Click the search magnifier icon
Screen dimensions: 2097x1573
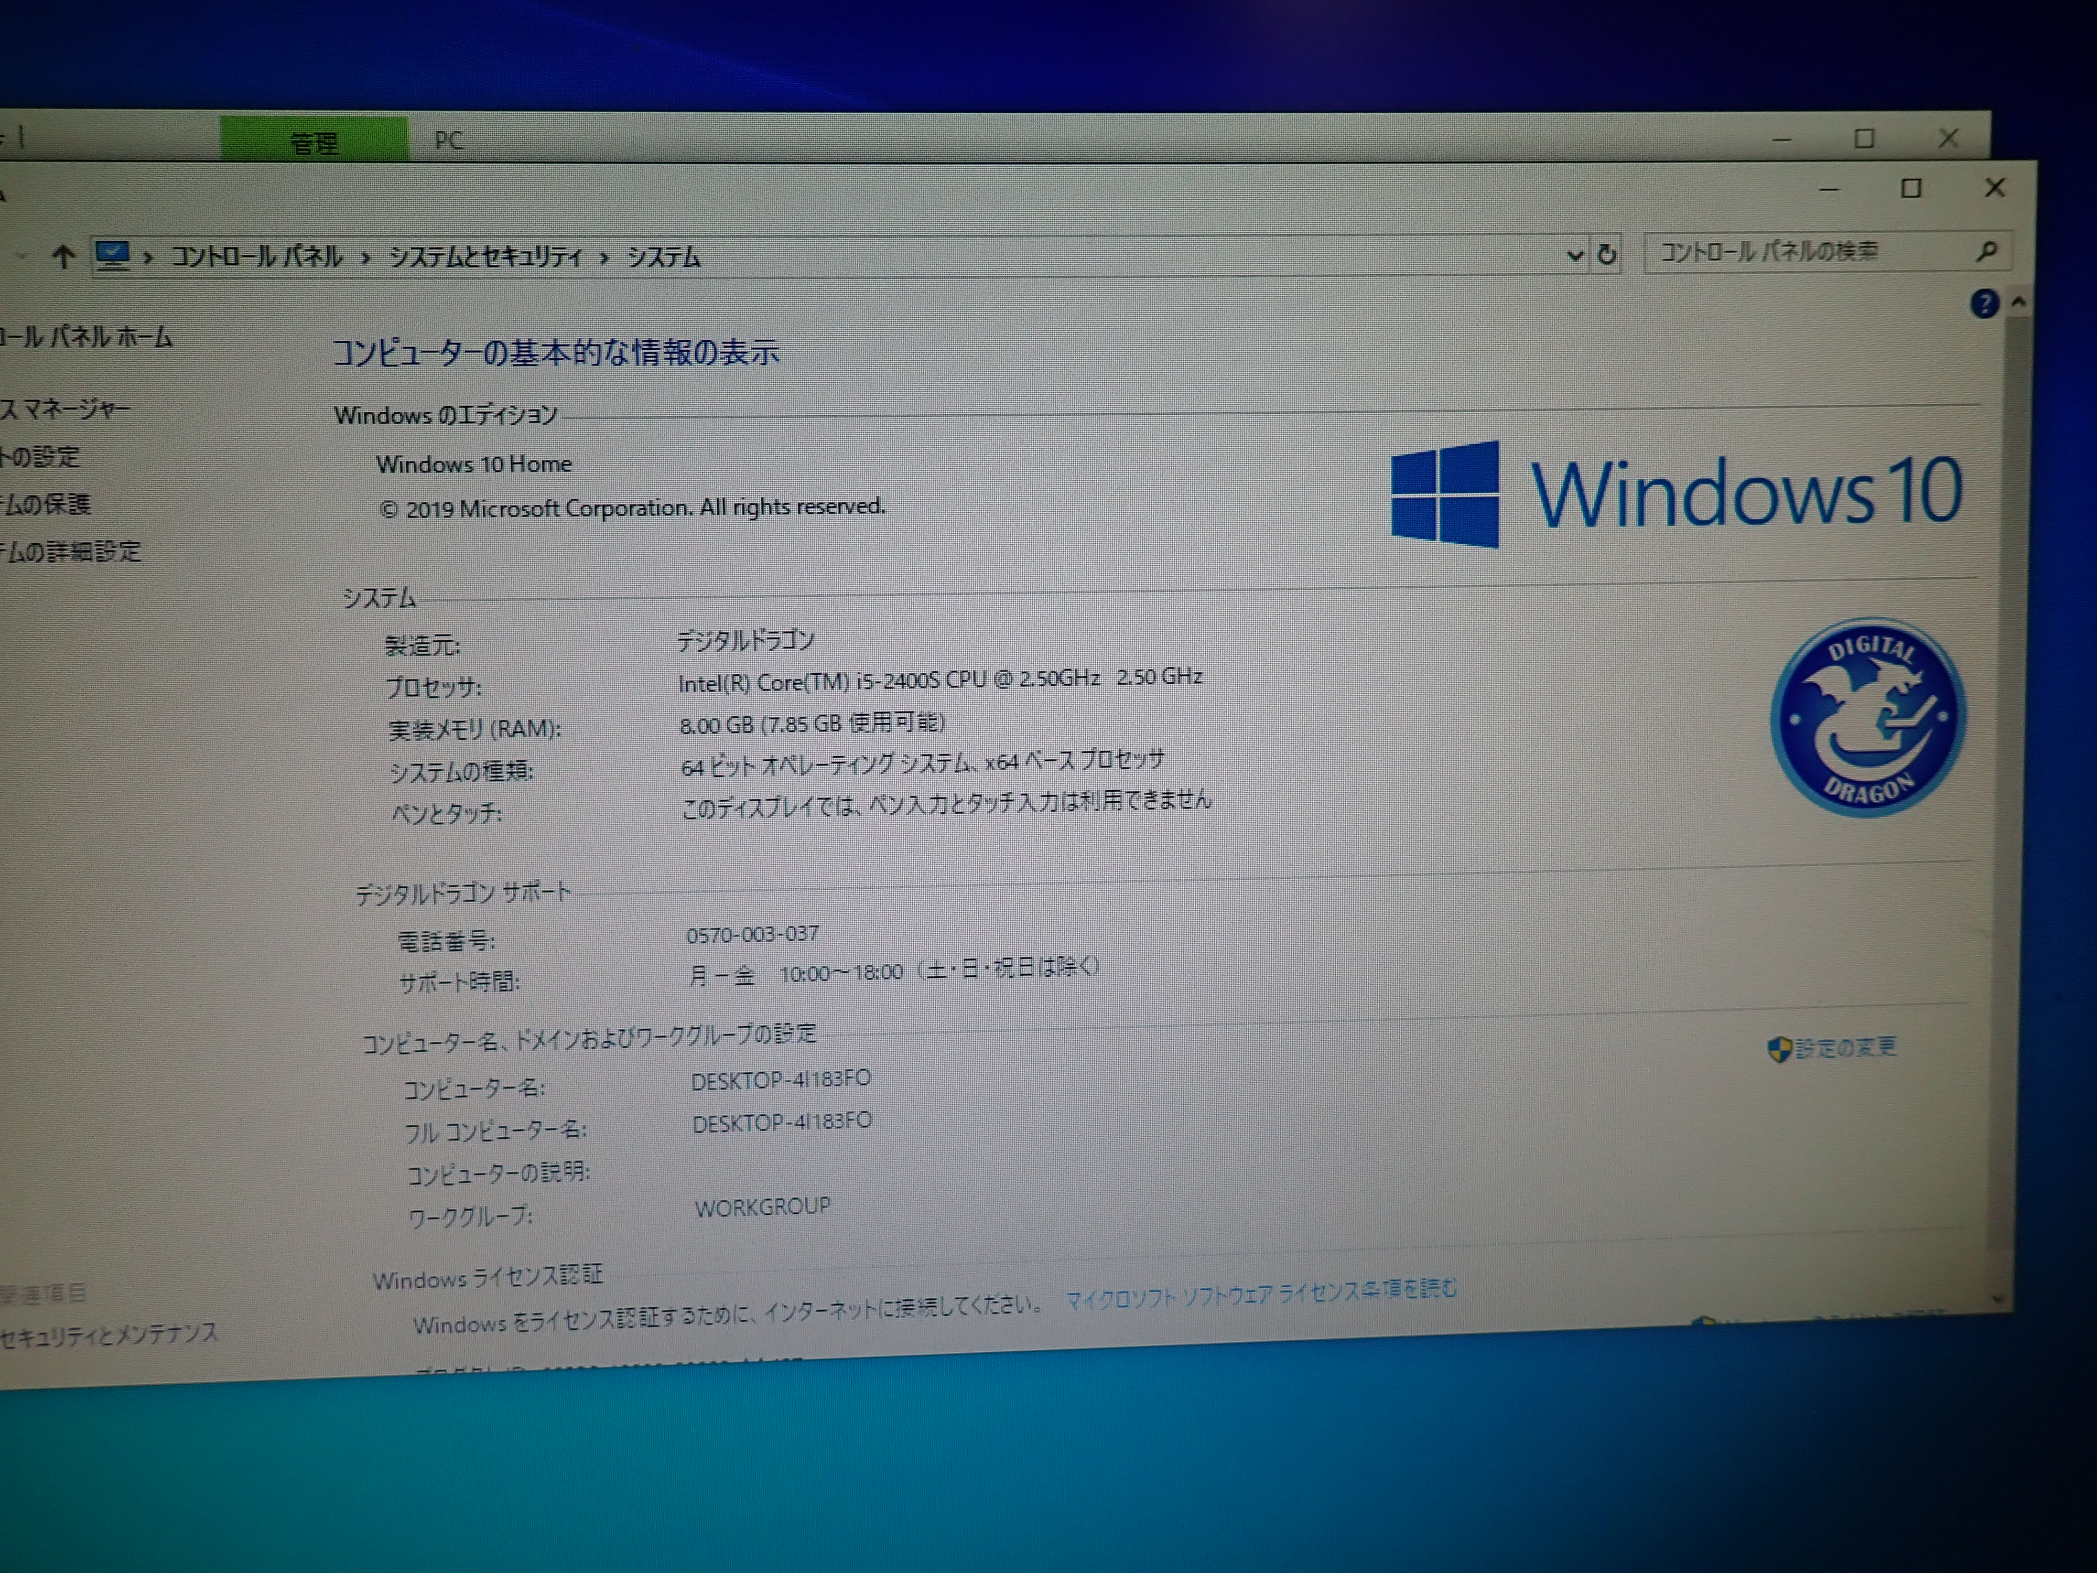coord(1986,251)
